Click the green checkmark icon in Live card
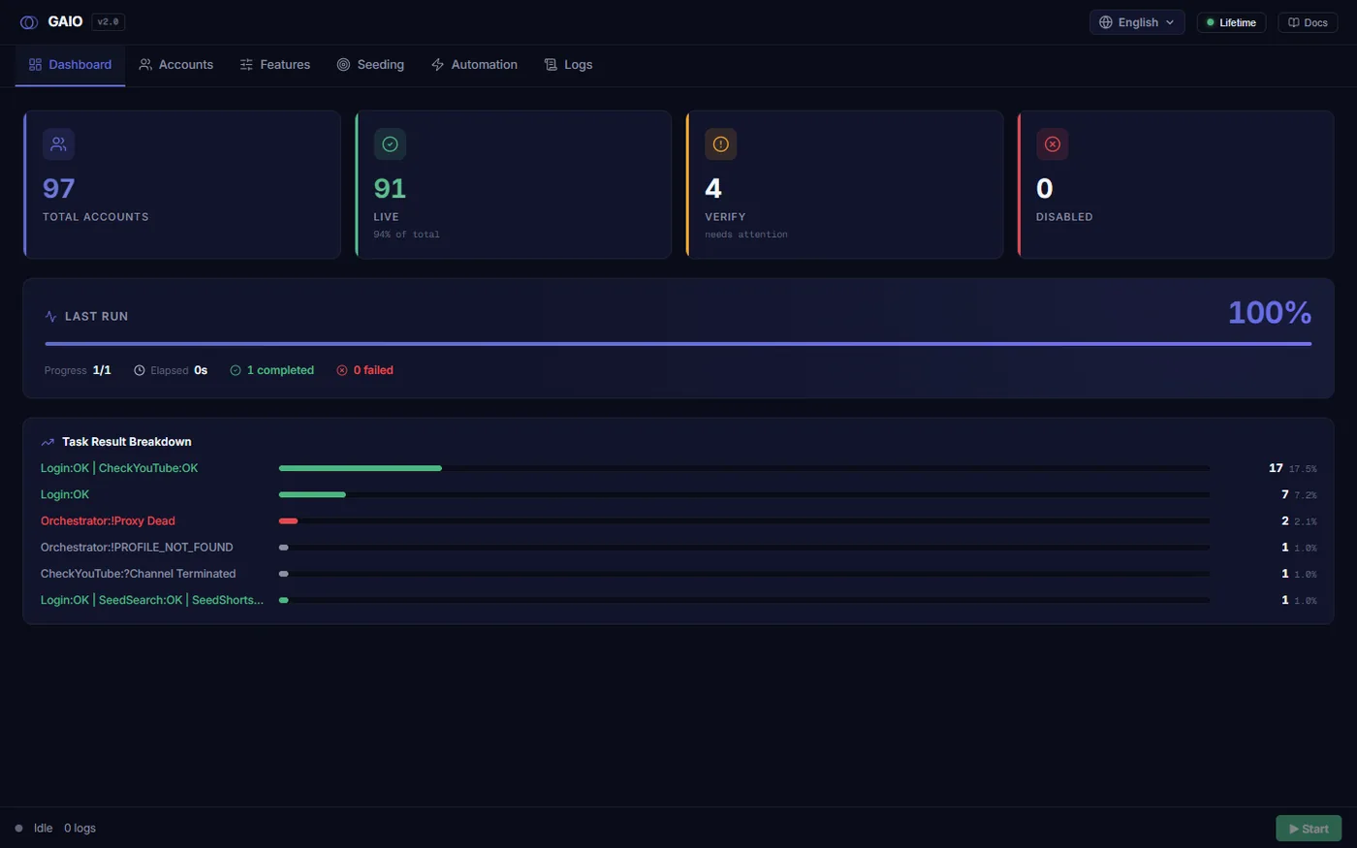The width and height of the screenshot is (1357, 848). tap(390, 144)
